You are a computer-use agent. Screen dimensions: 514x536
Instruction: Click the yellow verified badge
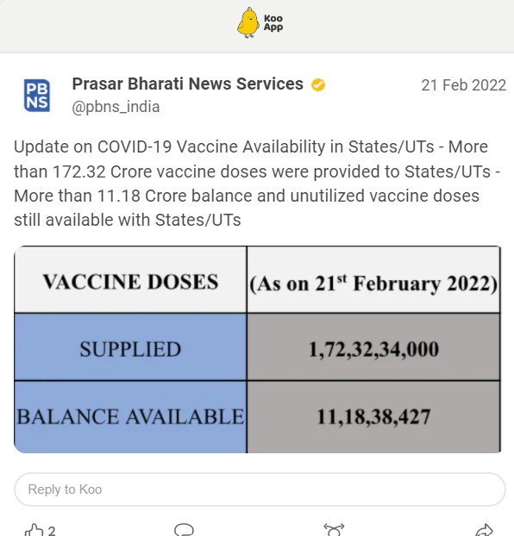point(318,84)
